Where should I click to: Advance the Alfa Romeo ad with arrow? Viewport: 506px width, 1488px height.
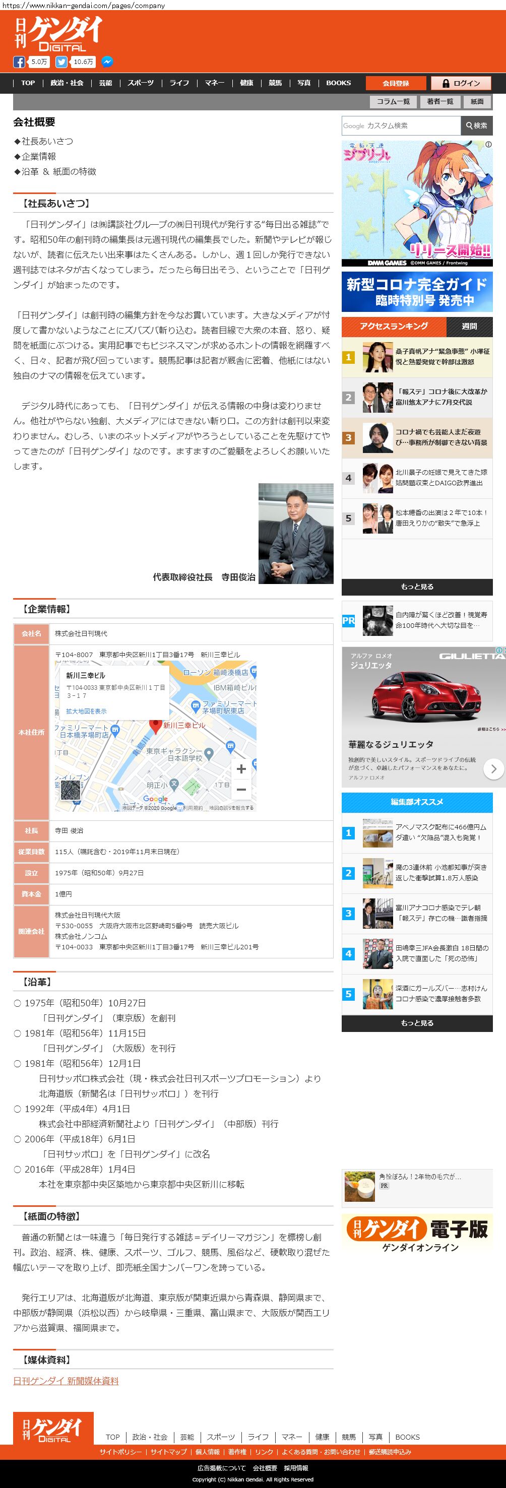pyautogui.click(x=493, y=769)
